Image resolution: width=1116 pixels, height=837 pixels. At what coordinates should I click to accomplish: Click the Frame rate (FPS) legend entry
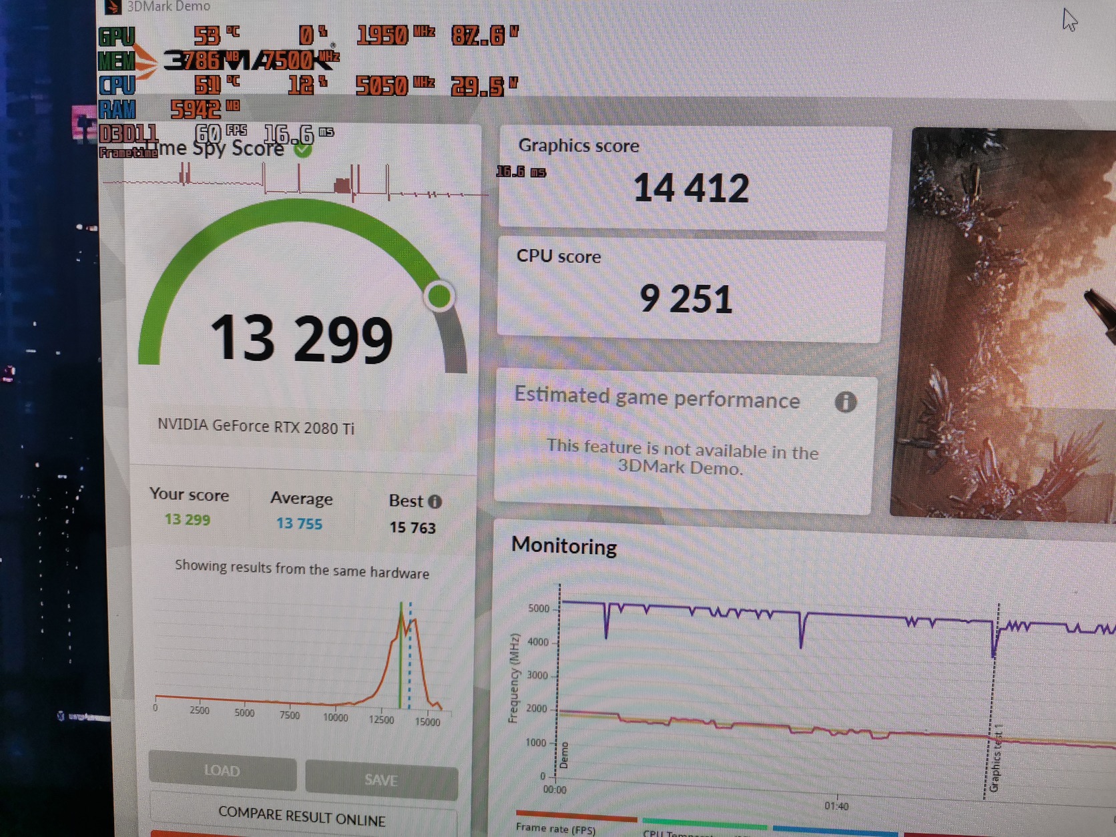click(555, 828)
